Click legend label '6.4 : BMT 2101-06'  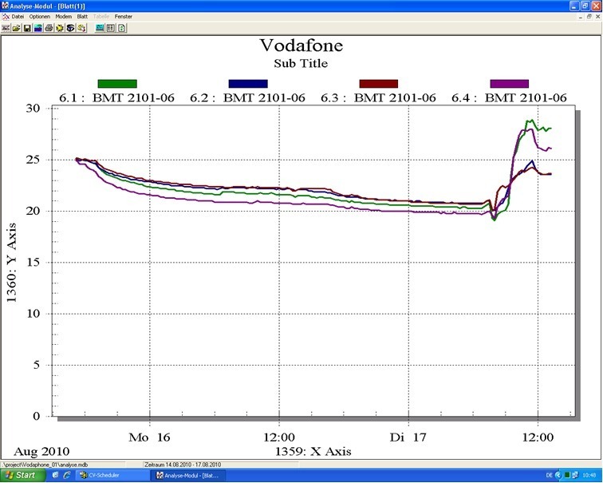(509, 97)
